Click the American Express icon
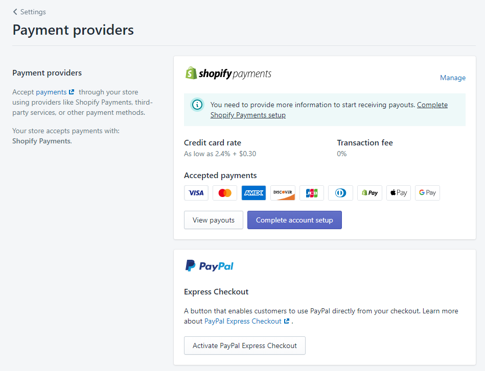Viewport: 485px width, 371px height. point(254,193)
